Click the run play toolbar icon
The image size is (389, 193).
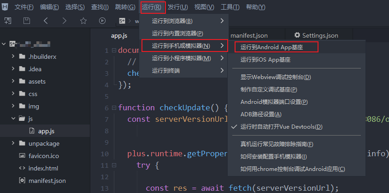102,21
